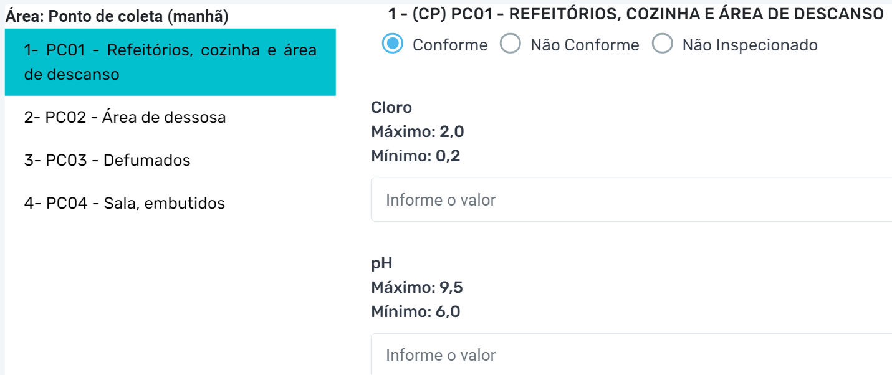Click the pH parameter label

(381, 263)
